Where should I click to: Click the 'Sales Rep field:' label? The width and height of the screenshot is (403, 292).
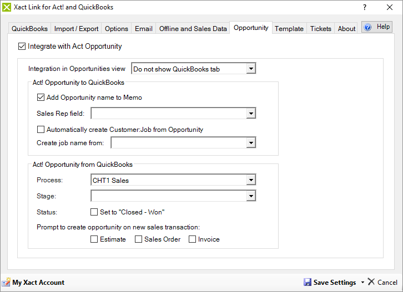[61, 114]
